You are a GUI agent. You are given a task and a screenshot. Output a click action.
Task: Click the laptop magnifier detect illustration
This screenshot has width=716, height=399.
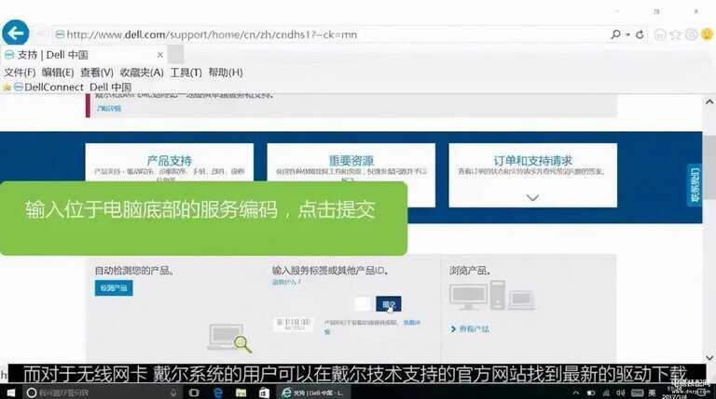pos(229,338)
